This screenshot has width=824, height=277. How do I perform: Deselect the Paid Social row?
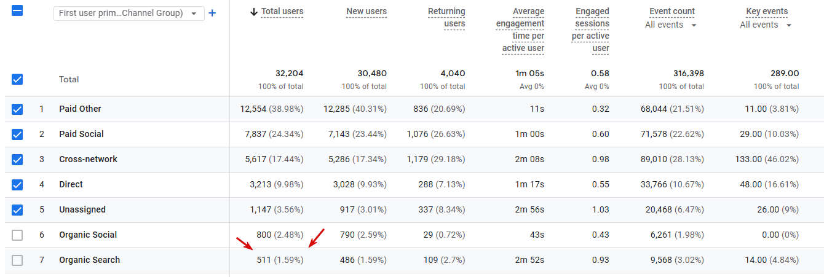click(17, 135)
